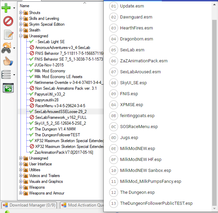218x213 pixels.
Task: Click the notepad edit mod icon
Action: pyautogui.click(x=9, y=35)
